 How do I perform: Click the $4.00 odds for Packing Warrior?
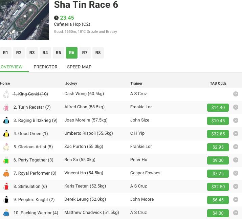click(218, 213)
